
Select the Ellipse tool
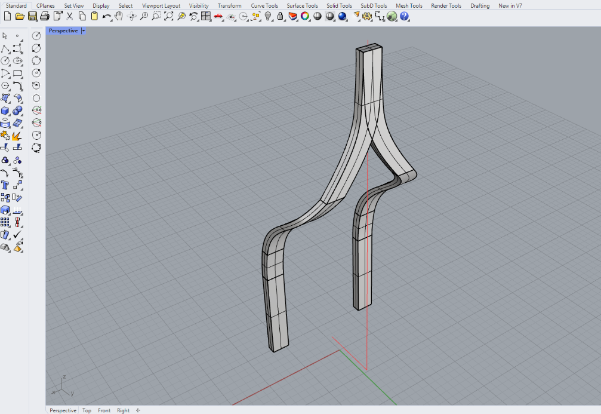click(x=17, y=60)
